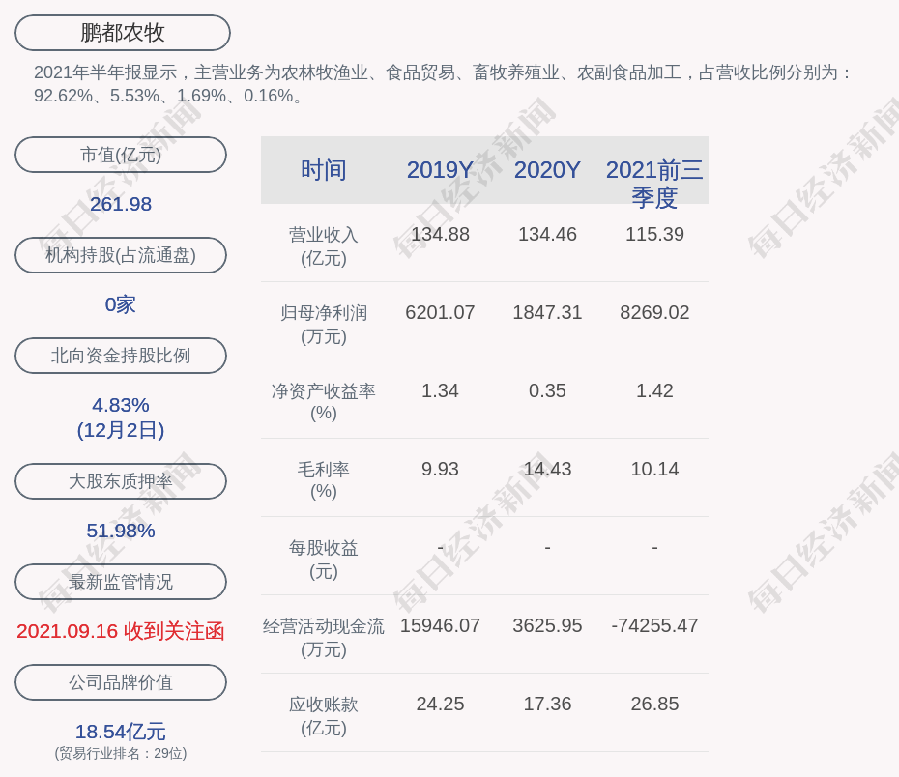The height and width of the screenshot is (777, 899).
Task: Click the 公司品牌价值 pill
Action: (x=121, y=682)
